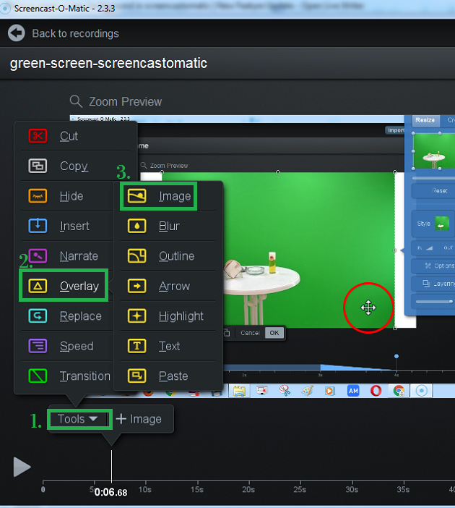Click the Blur droplet icon
This screenshot has height=508, width=455.
[x=136, y=226]
